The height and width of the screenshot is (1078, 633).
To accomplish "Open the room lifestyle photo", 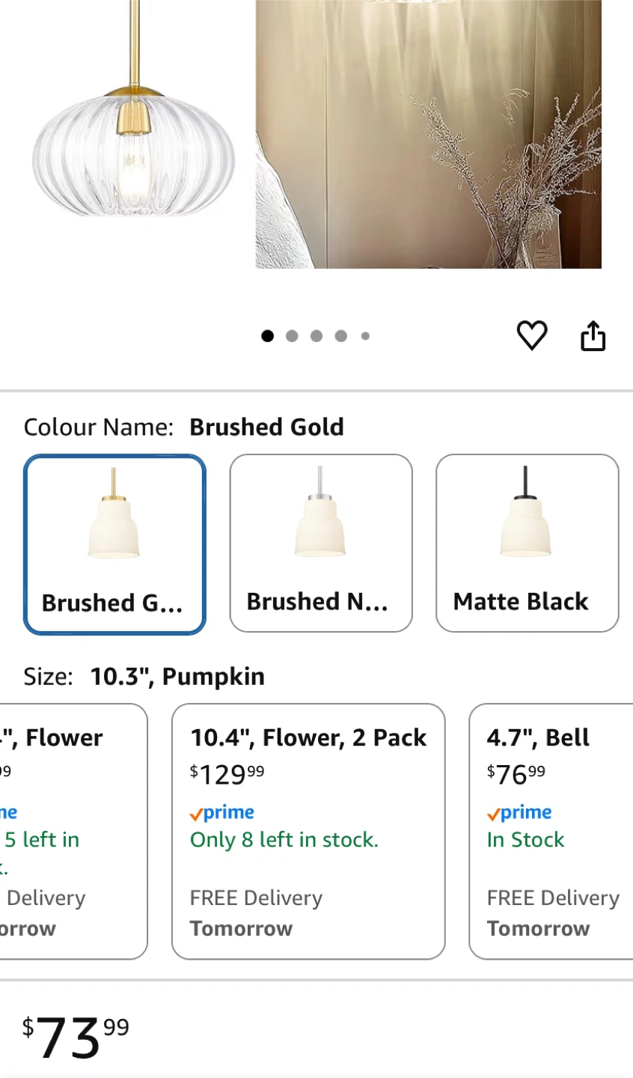I will pyautogui.click(x=428, y=135).
